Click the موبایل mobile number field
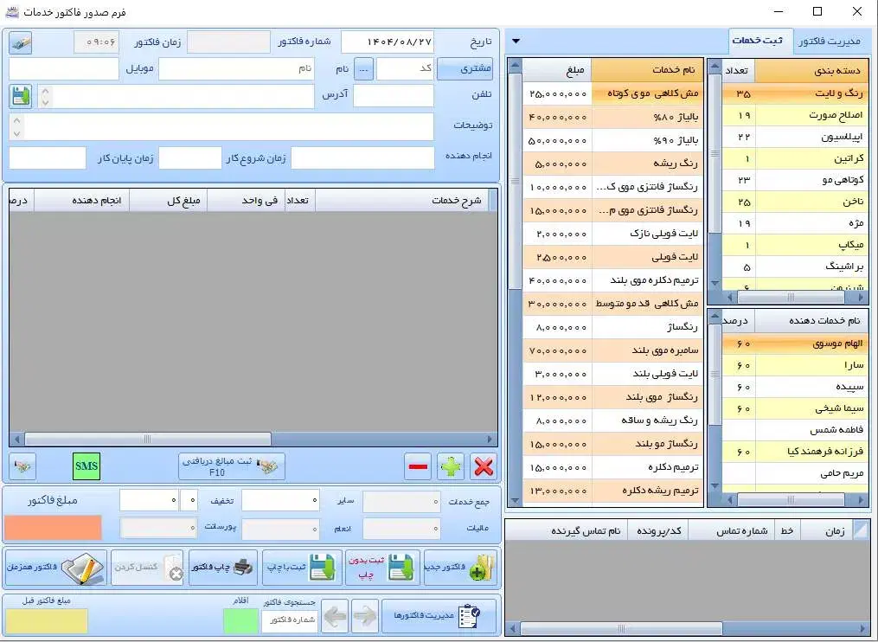The height and width of the screenshot is (642, 878). point(64,69)
